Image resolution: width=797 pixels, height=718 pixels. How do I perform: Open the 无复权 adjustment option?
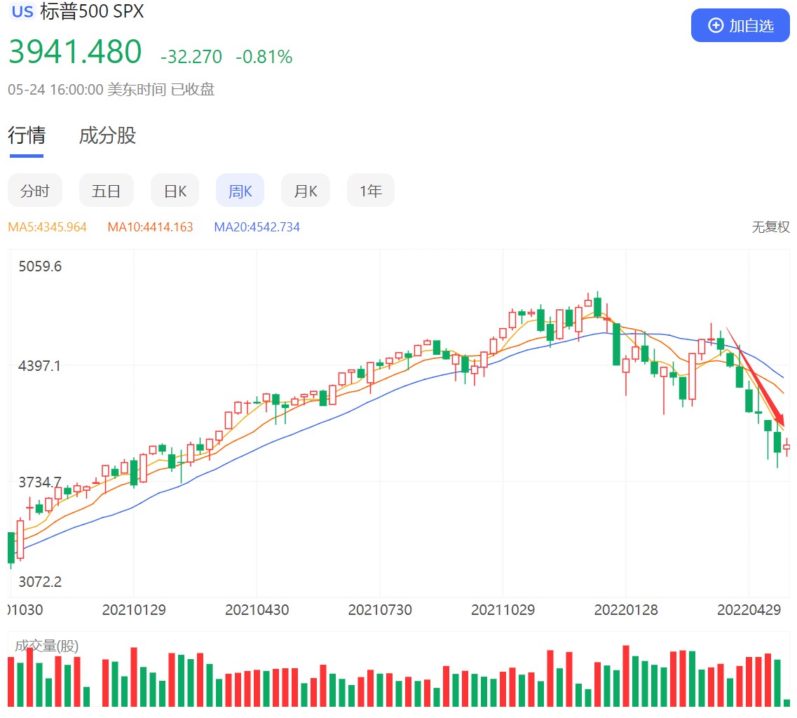(x=770, y=227)
